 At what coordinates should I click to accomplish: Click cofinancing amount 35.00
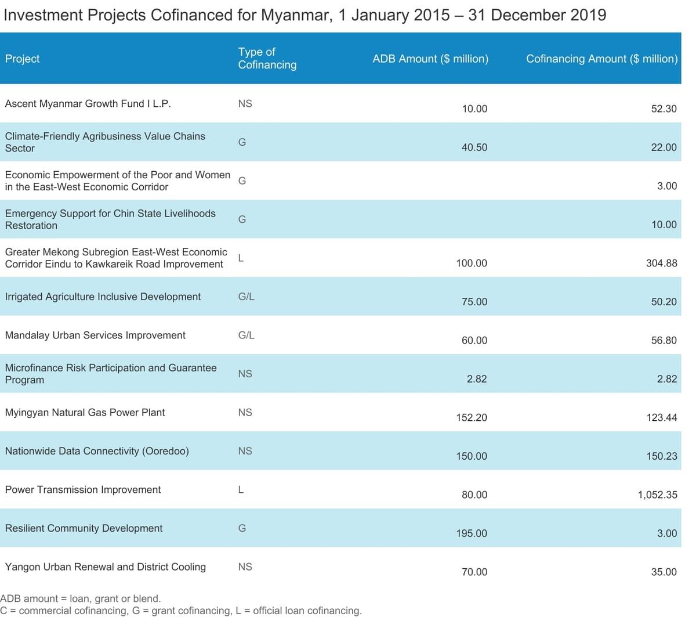(x=664, y=572)
